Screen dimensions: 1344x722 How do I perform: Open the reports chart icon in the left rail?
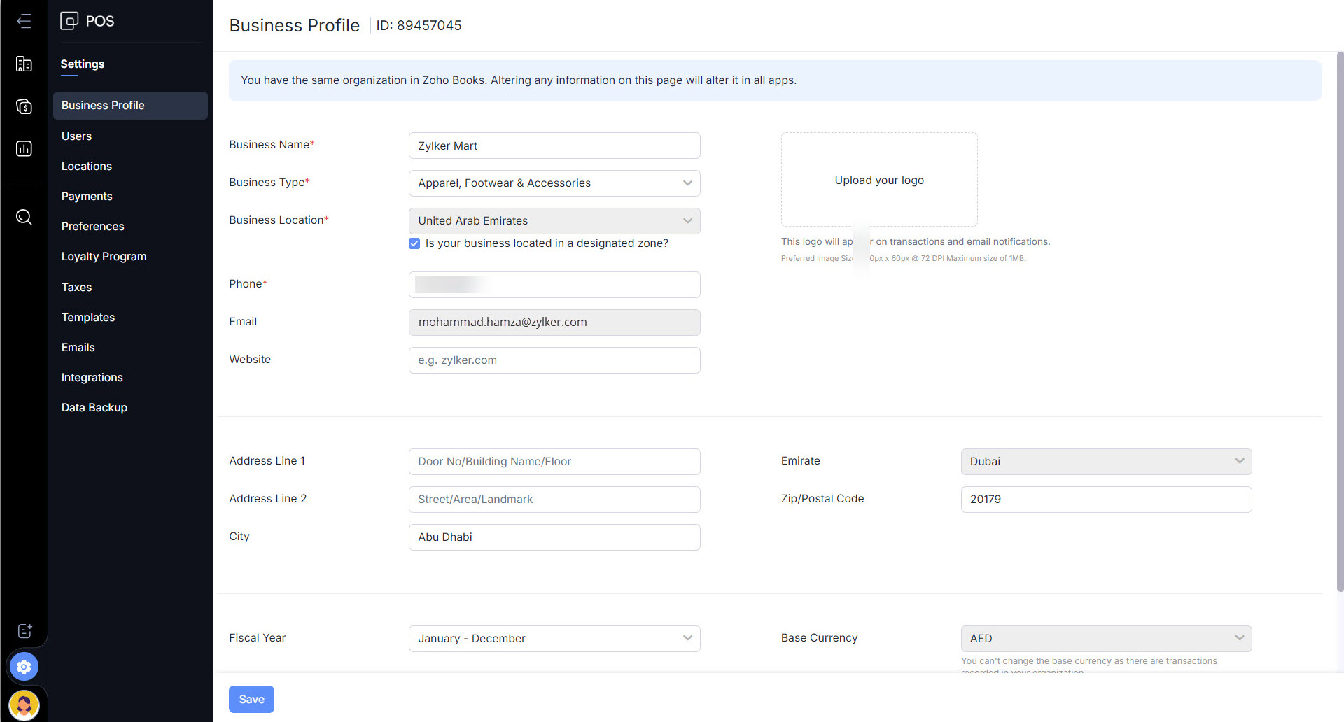24,148
